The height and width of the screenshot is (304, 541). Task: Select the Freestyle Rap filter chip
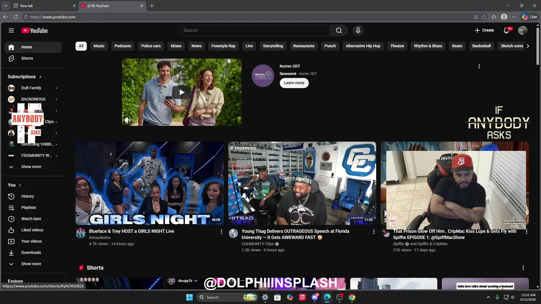(223, 46)
